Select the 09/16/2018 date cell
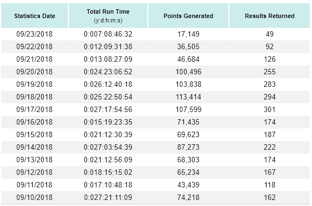The image size is (312, 206). pos(34,122)
